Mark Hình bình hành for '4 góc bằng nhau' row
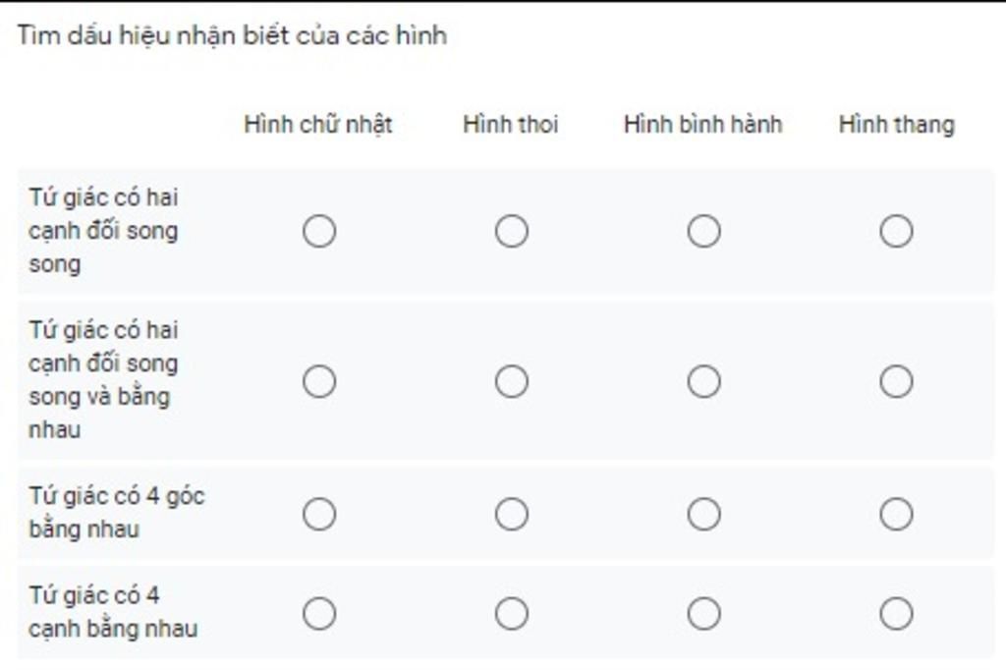The width and height of the screenshot is (1006, 670). pos(703,514)
